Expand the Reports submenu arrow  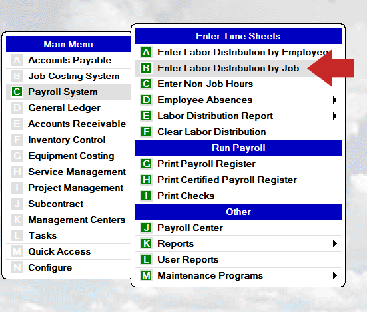[x=335, y=243]
